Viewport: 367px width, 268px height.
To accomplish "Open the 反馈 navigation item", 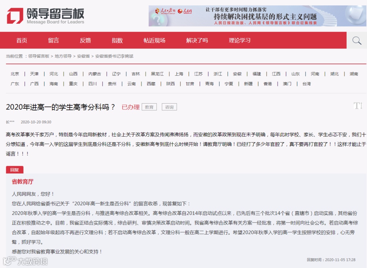I will tap(85, 40).
